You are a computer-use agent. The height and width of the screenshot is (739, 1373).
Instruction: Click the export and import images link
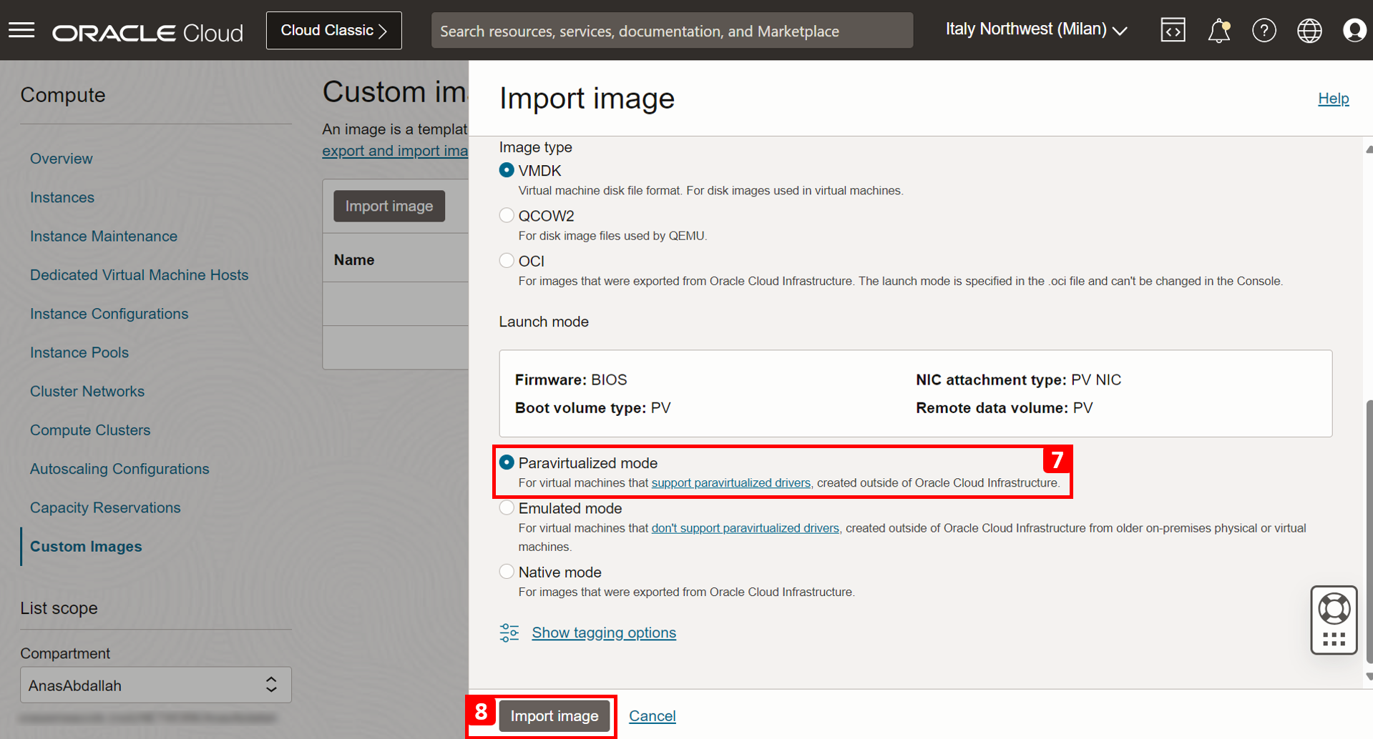tap(395, 151)
